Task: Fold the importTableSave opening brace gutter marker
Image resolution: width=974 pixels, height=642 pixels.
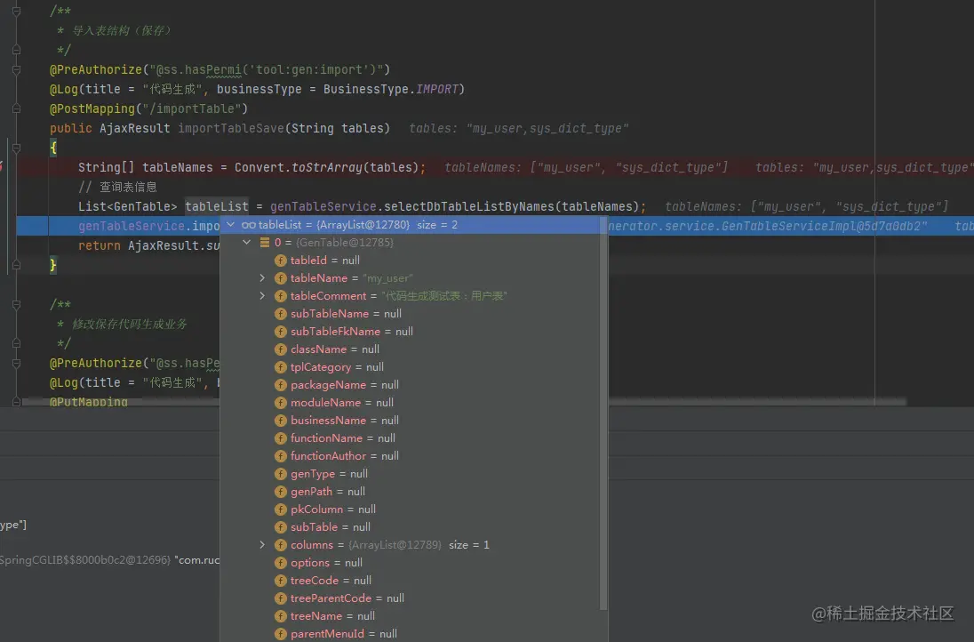Action: point(17,148)
